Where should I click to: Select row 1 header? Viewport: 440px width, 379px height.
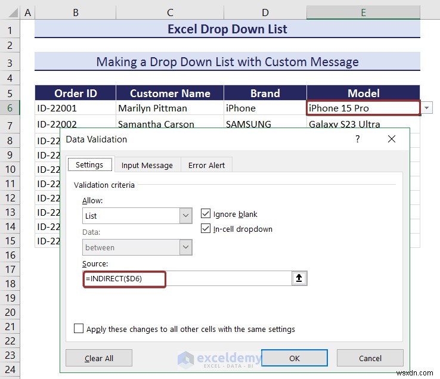[10, 30]
